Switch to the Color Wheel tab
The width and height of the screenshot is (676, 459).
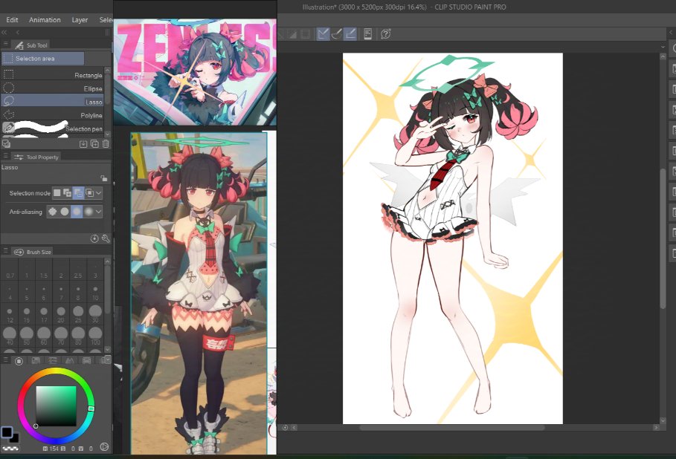pos(19,361)
